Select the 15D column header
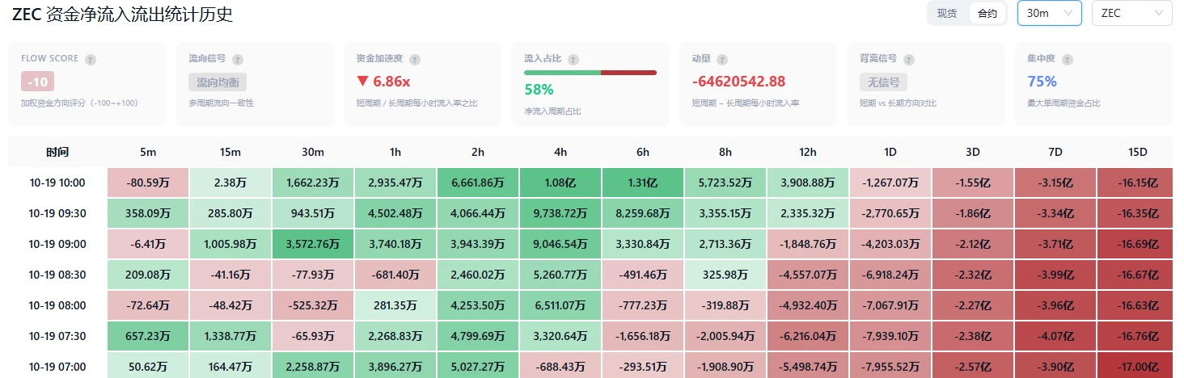This screenshot has width=1184, height=378. [x=1138, y=152]
